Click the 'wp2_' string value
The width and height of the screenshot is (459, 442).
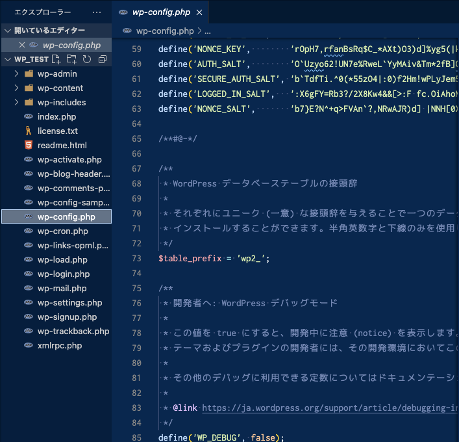pyautogui.click(x=251, y=259)
